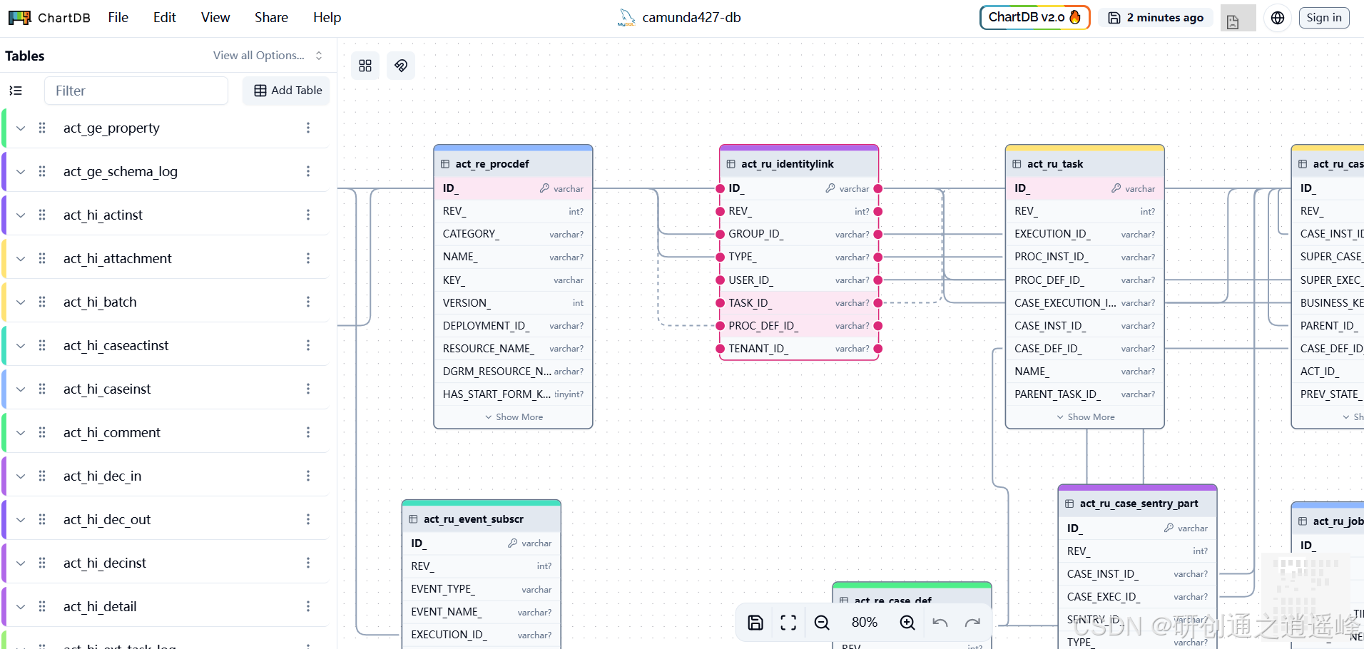1364x649 pixels.
Task: Open the grid overview icon on the canvas
Action: tap(365, 65)
